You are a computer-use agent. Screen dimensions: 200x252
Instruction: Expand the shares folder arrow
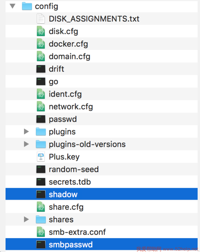click(x=26, y=219)
